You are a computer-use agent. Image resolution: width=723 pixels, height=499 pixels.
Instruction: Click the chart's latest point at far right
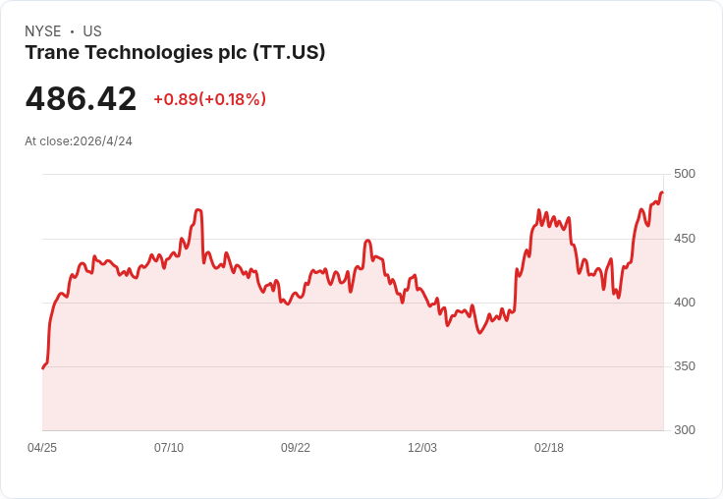pos(662,193)
